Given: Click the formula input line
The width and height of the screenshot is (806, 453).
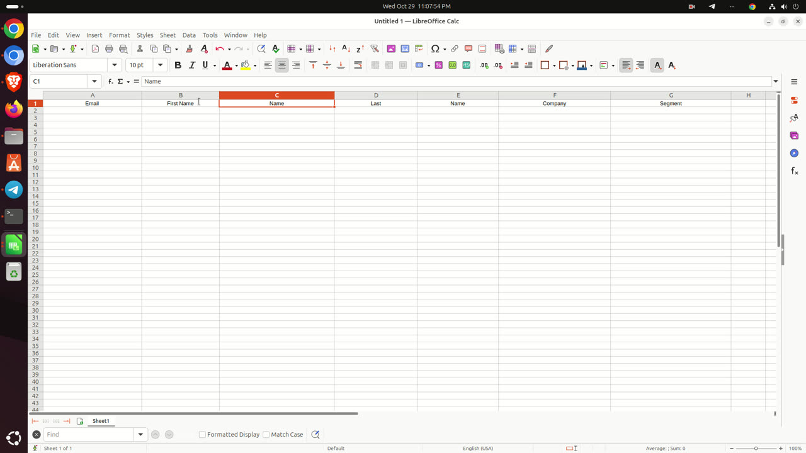Looking at the screenshot, I should point(457,81).
